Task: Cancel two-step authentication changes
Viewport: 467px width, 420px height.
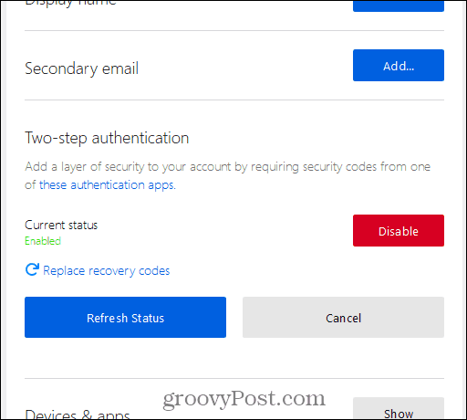Action: point(343,318)
